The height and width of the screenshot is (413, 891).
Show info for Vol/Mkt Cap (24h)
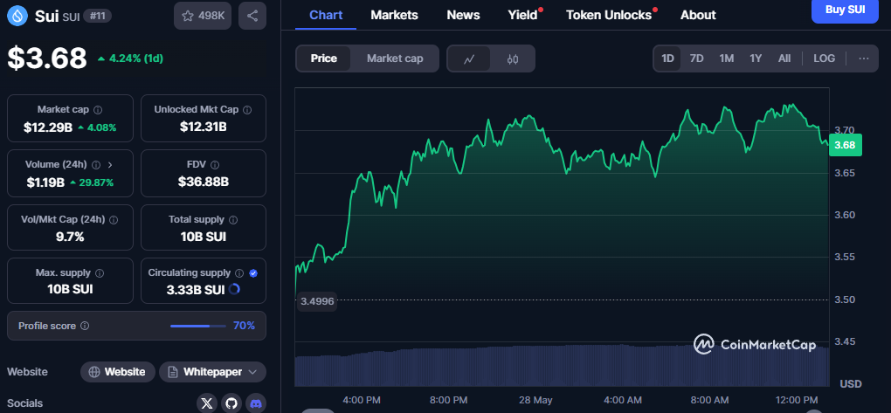tap(114, 219)
